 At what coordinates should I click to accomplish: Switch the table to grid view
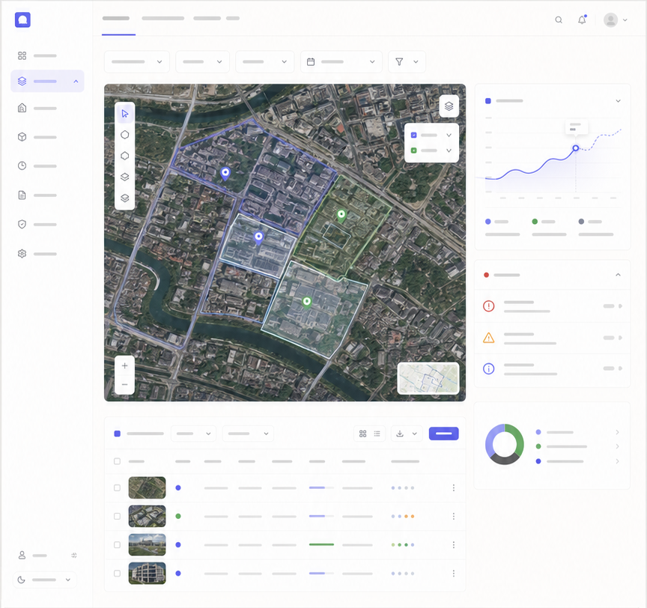[362, 434]
